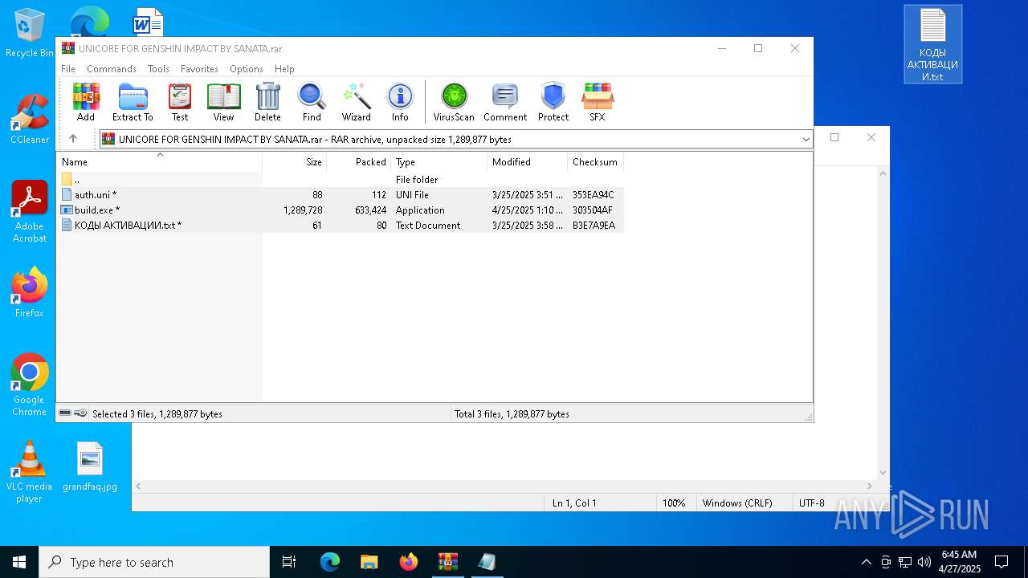Switch to WinRAR taskbar button
Image resolution: width=1028 pixels, height=578 pixels.
[x=447, y=562]
